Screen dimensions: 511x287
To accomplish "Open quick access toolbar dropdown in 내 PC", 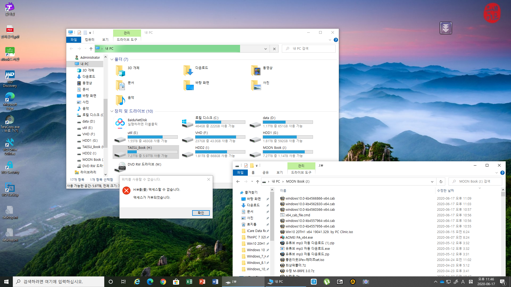I will (90, 33).
